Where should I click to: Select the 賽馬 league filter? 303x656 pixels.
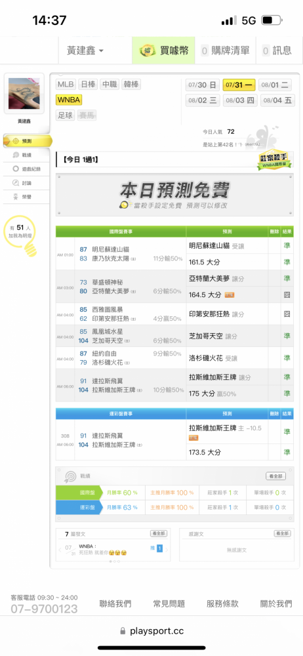click(x=87, y=115)
